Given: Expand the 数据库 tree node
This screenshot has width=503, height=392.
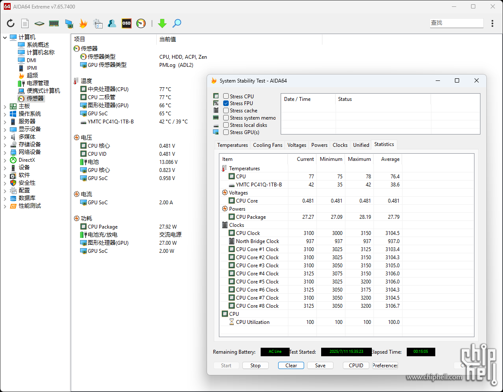Looking at the screenshot, I should [5, 198].
